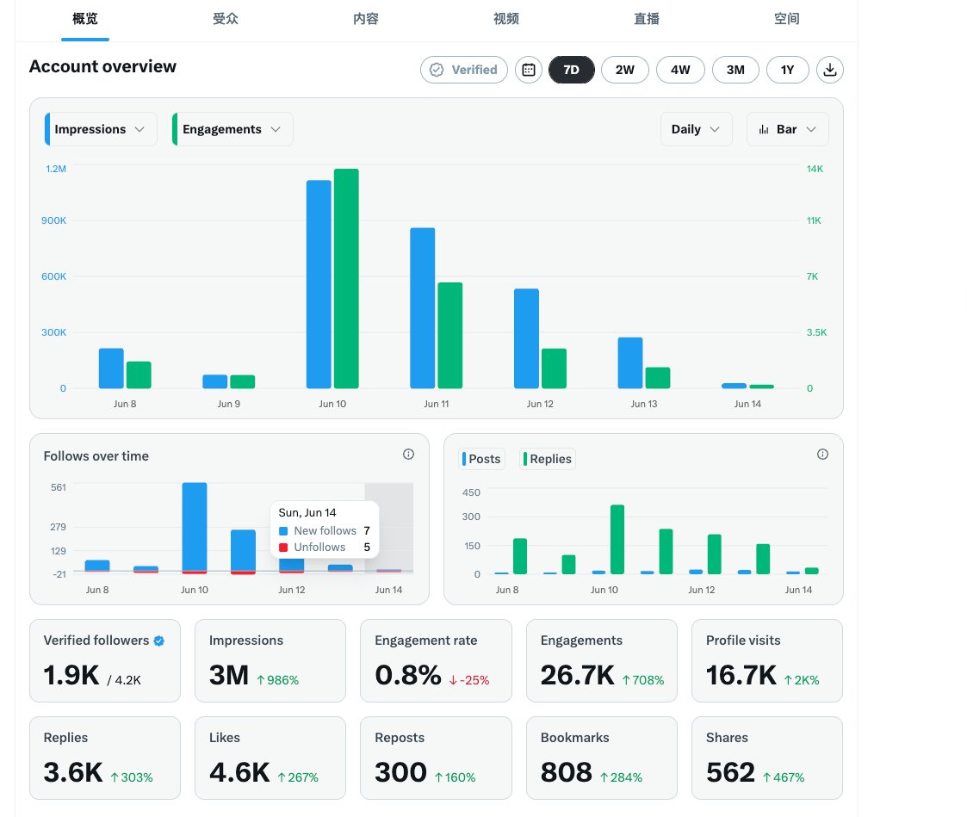Click the blue Jun 12 impressions bar
The image size is (967, 817).
pos(526,338)
